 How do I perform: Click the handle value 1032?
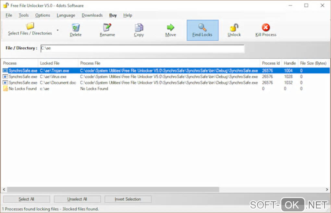click(288, 82)
